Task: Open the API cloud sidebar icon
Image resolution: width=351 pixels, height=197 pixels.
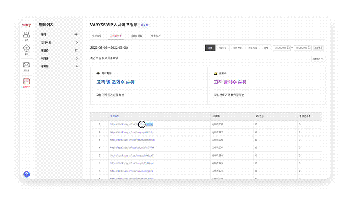Action: pos(27,50)
